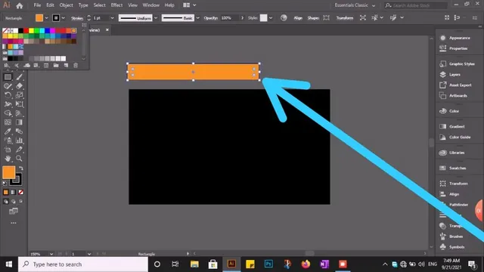Switch to Gradient fill mode

(14, 193)
